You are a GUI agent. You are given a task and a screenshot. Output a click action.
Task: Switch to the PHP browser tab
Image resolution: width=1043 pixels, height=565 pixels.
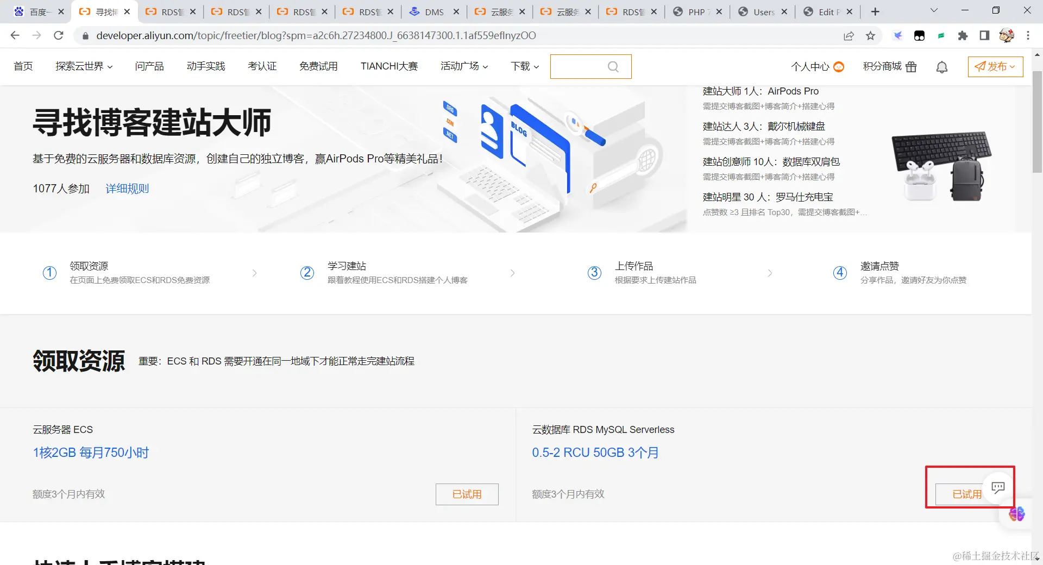coord(697,11)
